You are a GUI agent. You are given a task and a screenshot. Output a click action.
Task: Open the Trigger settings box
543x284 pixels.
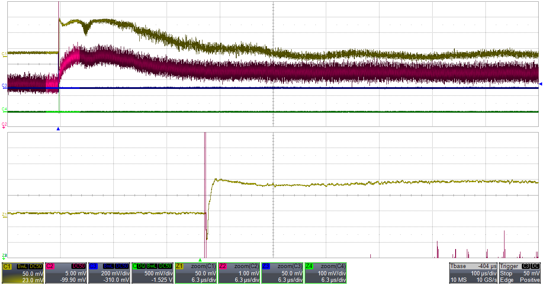520,273
